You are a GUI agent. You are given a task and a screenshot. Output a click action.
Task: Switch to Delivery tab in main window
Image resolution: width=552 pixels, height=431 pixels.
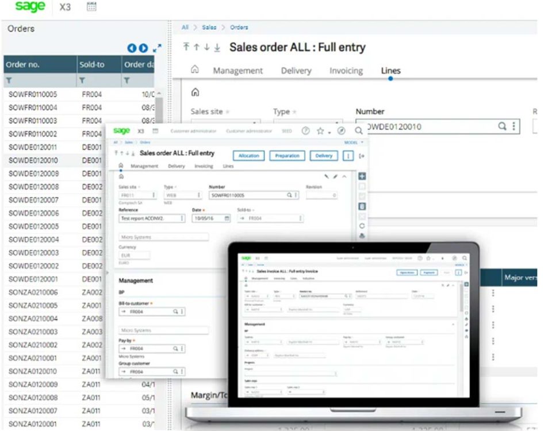(x=296, y=71)
